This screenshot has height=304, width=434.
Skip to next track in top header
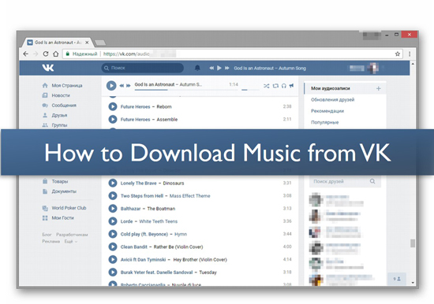[x=227, y=68]
